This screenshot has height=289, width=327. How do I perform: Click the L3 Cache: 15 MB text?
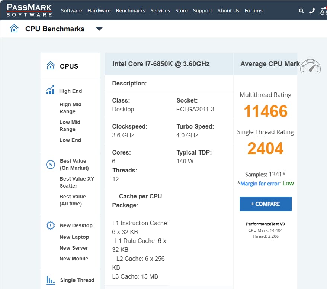[135, 276]
